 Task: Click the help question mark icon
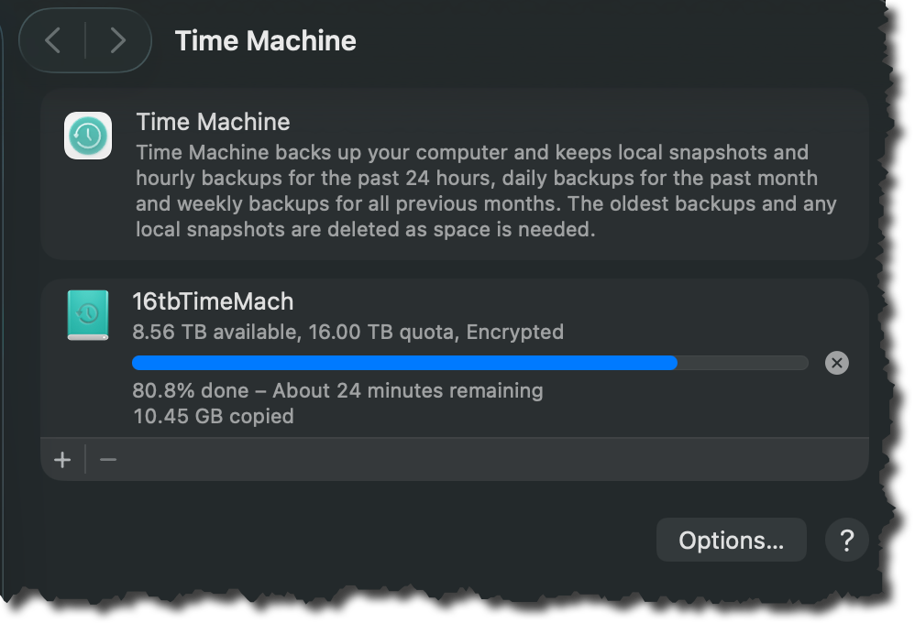[x=846, y=540]
